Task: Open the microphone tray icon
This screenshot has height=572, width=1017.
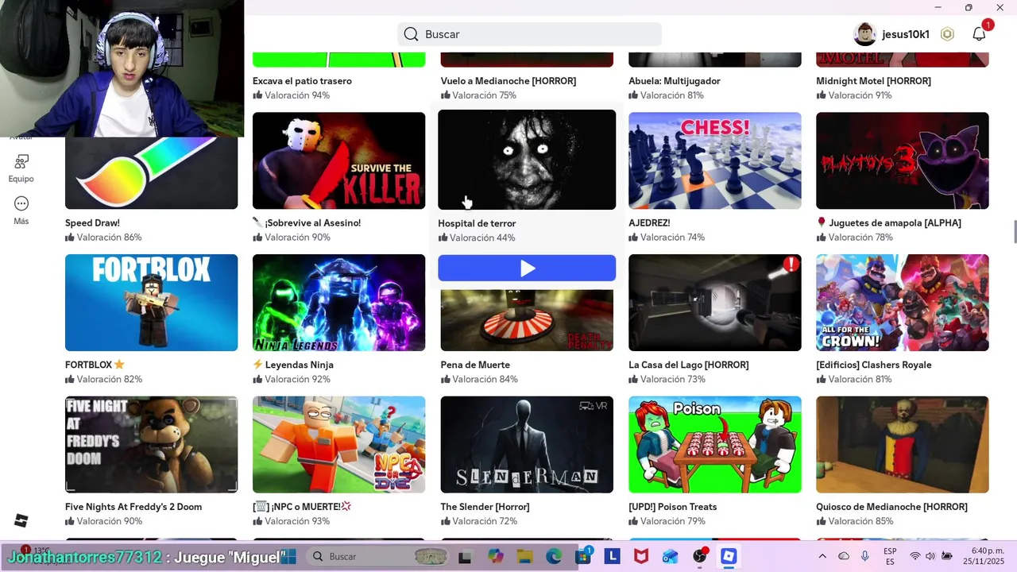Action: (864, 556)
